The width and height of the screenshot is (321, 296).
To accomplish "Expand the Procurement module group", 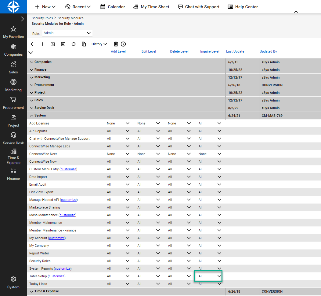I will tap(31, 85).
